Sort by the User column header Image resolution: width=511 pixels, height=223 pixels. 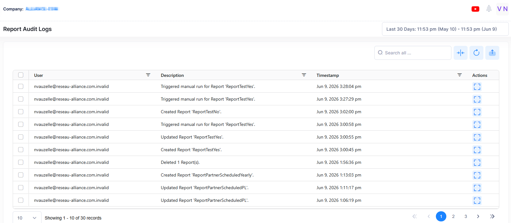[x=39, y=75]
